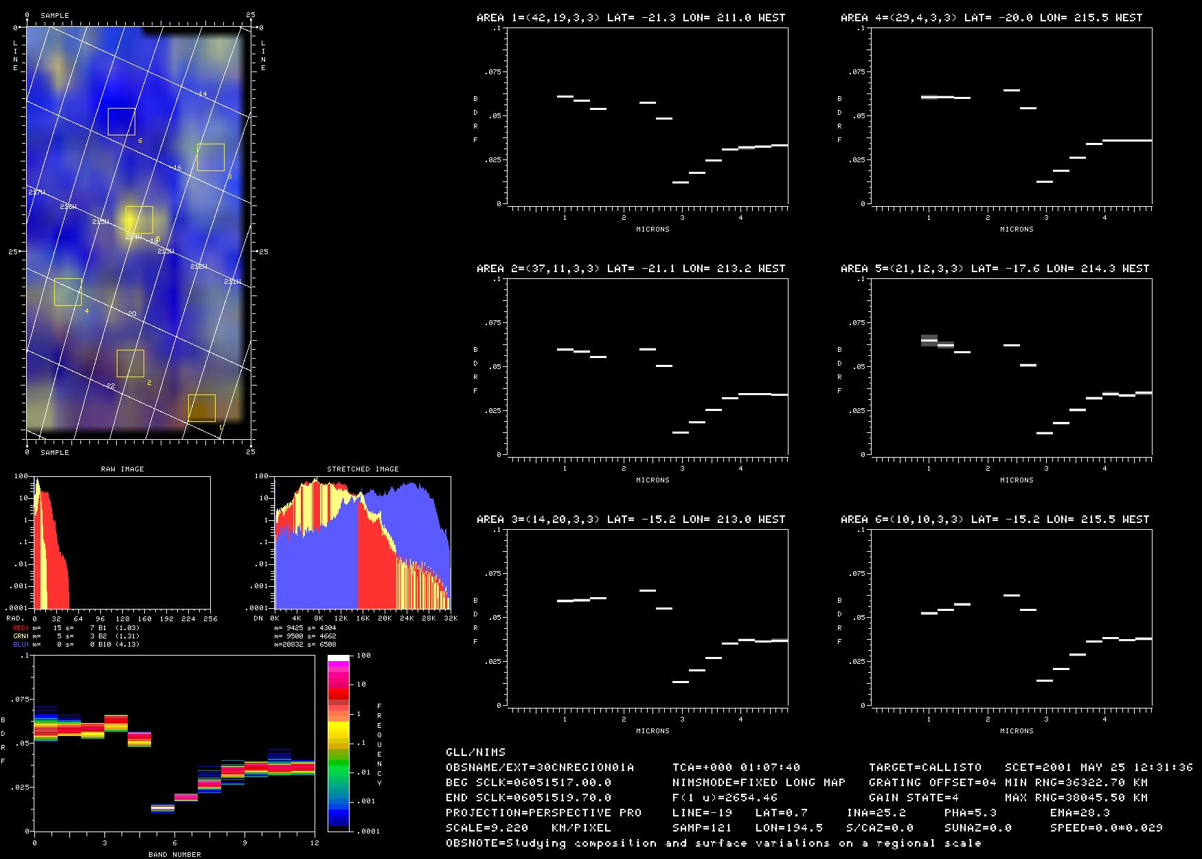The image size is (1202, 859).
Task: Click yellow area box 6 on the map
Action: point(122,121)
